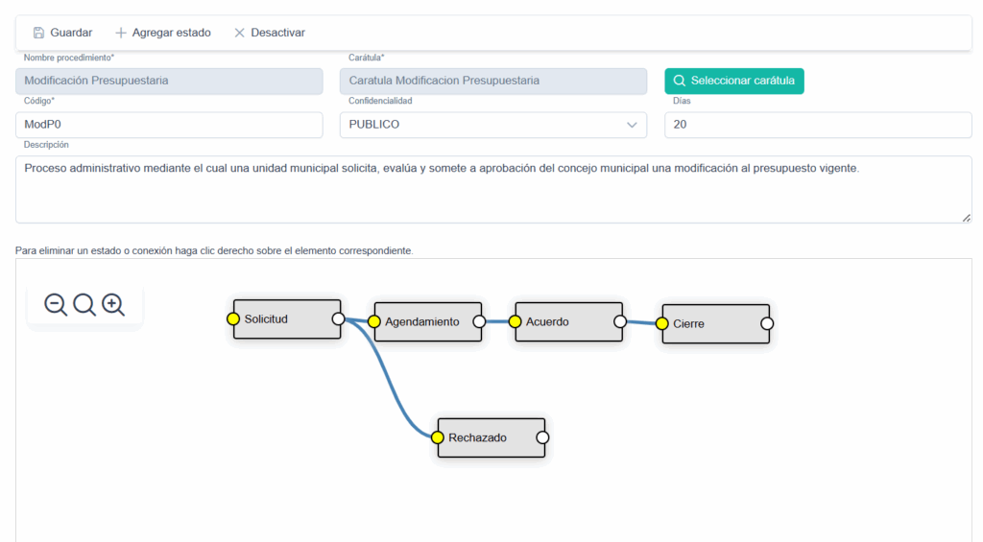Click inside the Descripción text area
This screenshot has width=983, height=542.
pos(492,190)
